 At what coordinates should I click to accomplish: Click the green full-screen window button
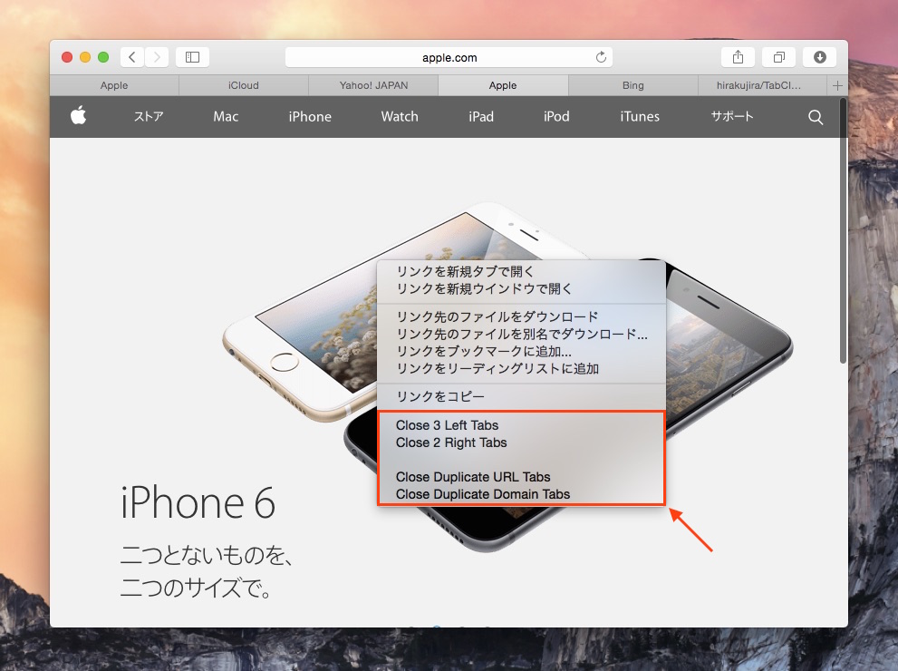pyautogui.click(x=103, y=57)
